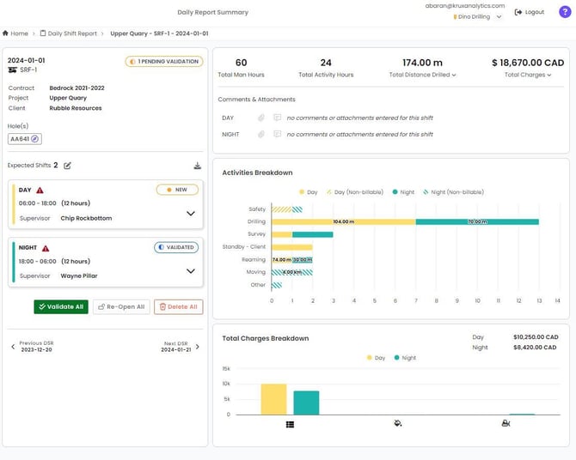The width and height of the screenshot is (576, 460).
Task: Edit expected shifts with the pencil icon
Action: point(68,166)
